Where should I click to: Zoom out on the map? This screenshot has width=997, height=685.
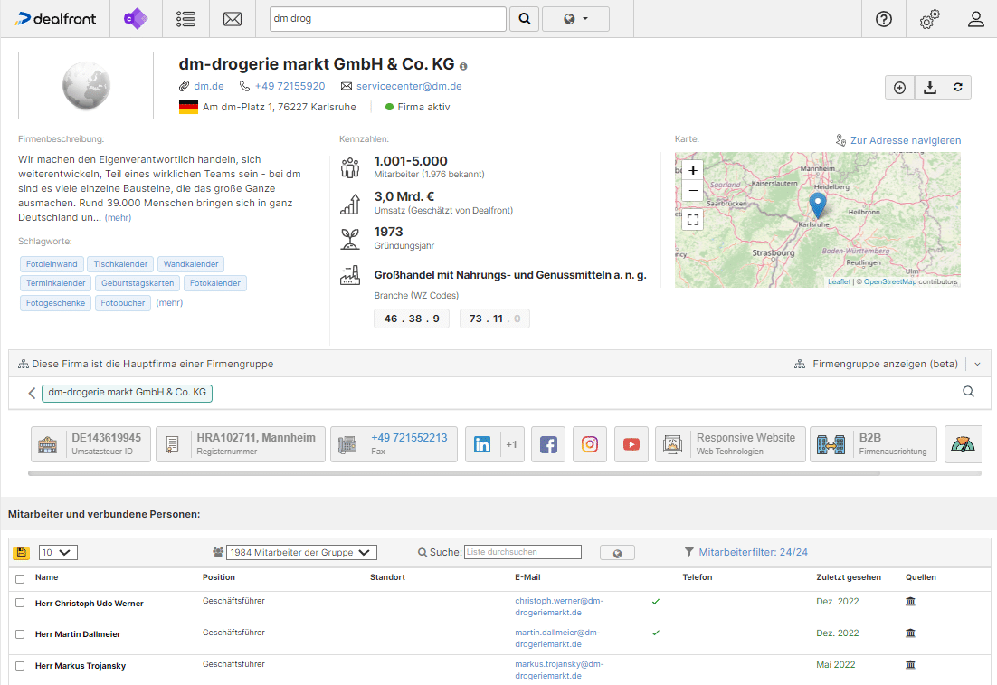point(693,190)
